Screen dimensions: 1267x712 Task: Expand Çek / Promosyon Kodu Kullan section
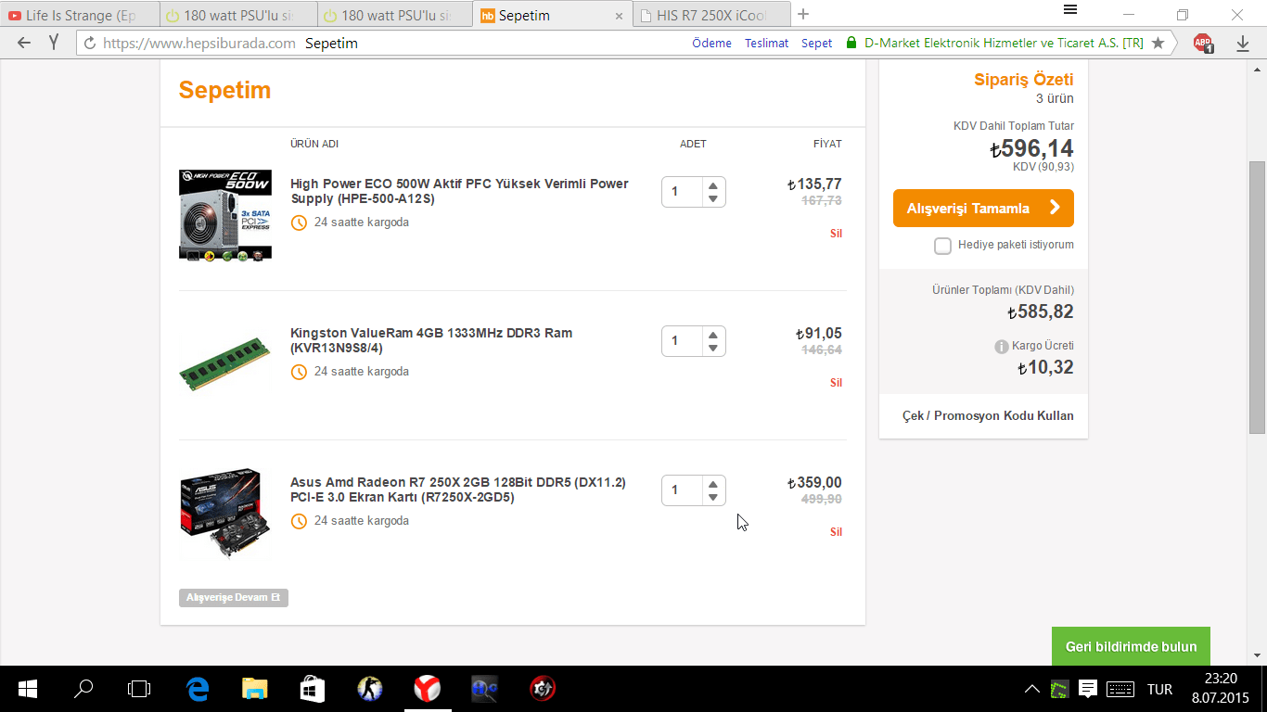[x=988, y=415]
